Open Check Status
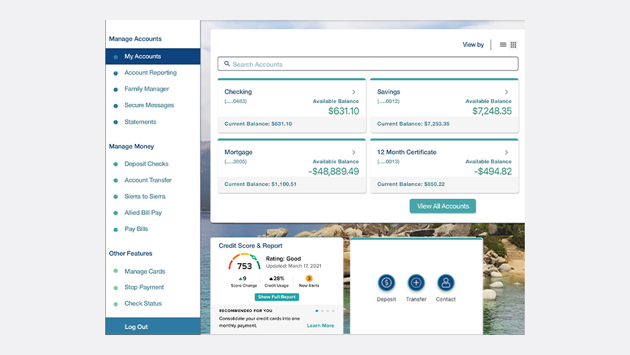 [x=143, y=303]
